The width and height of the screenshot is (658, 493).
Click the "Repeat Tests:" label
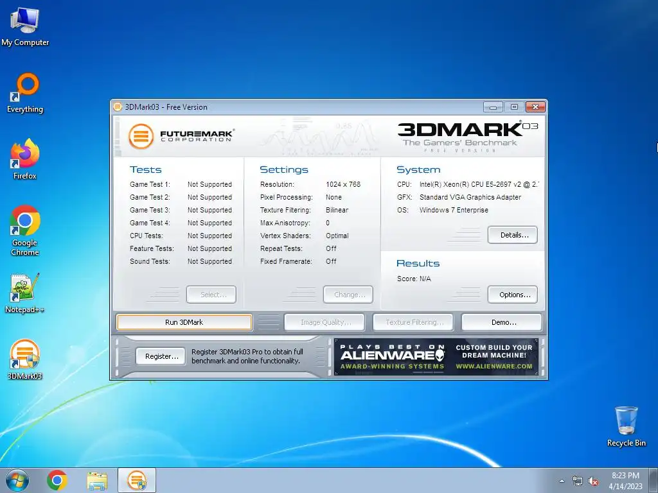pos(281,248)
